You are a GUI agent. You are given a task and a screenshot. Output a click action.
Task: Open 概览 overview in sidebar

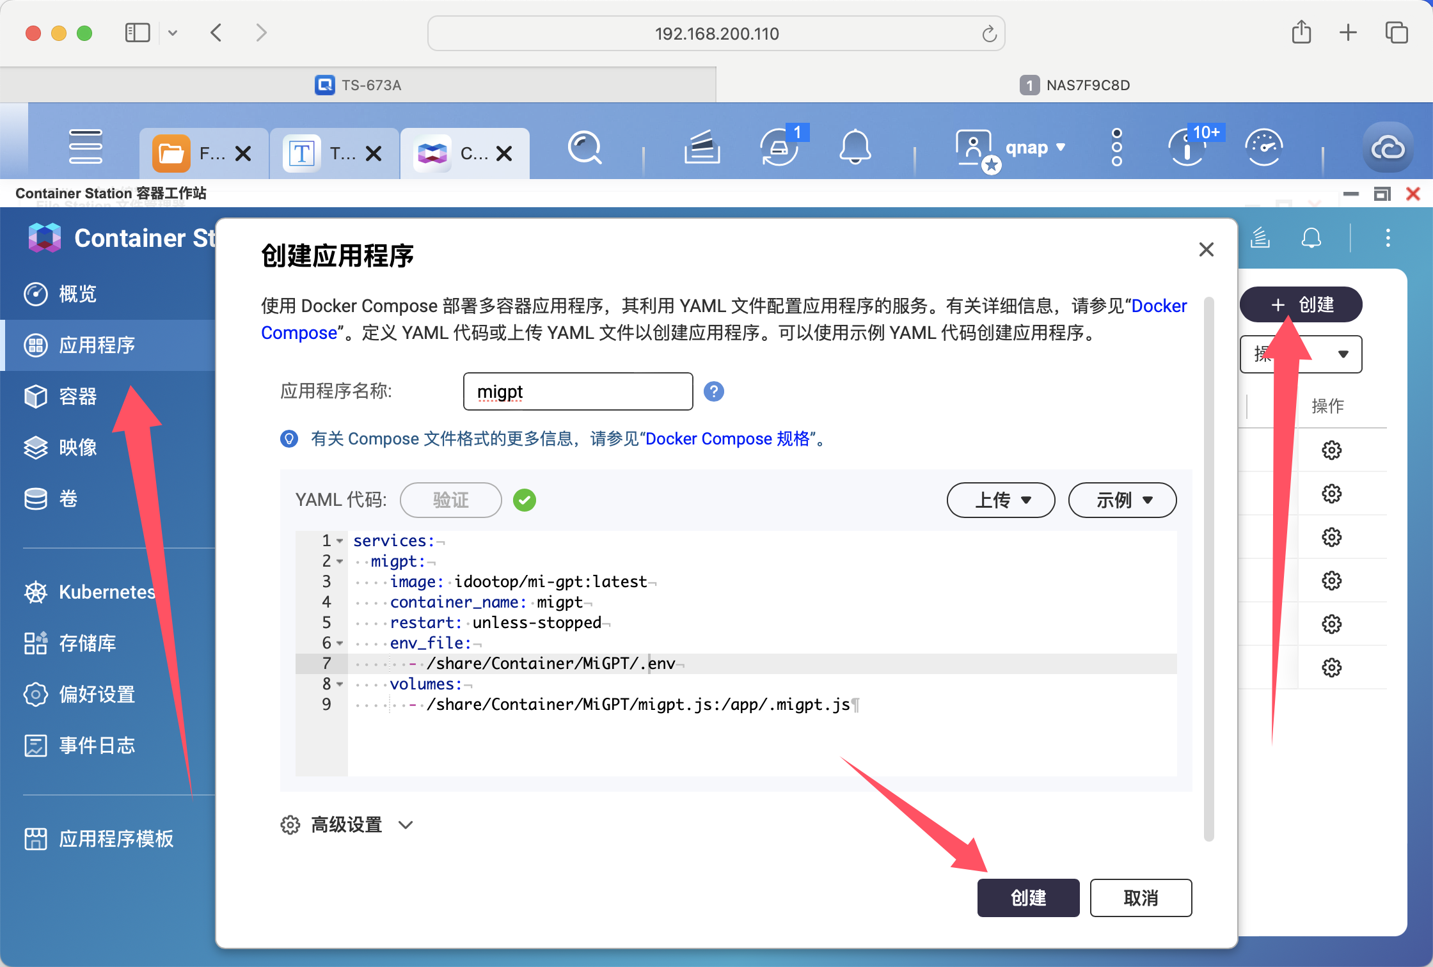[x=107, y=294]
